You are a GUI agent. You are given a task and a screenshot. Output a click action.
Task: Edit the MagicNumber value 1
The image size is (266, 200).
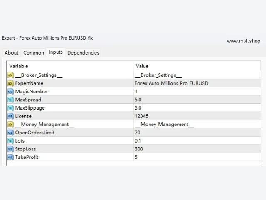pyautogui.click(x=197, y=92)
